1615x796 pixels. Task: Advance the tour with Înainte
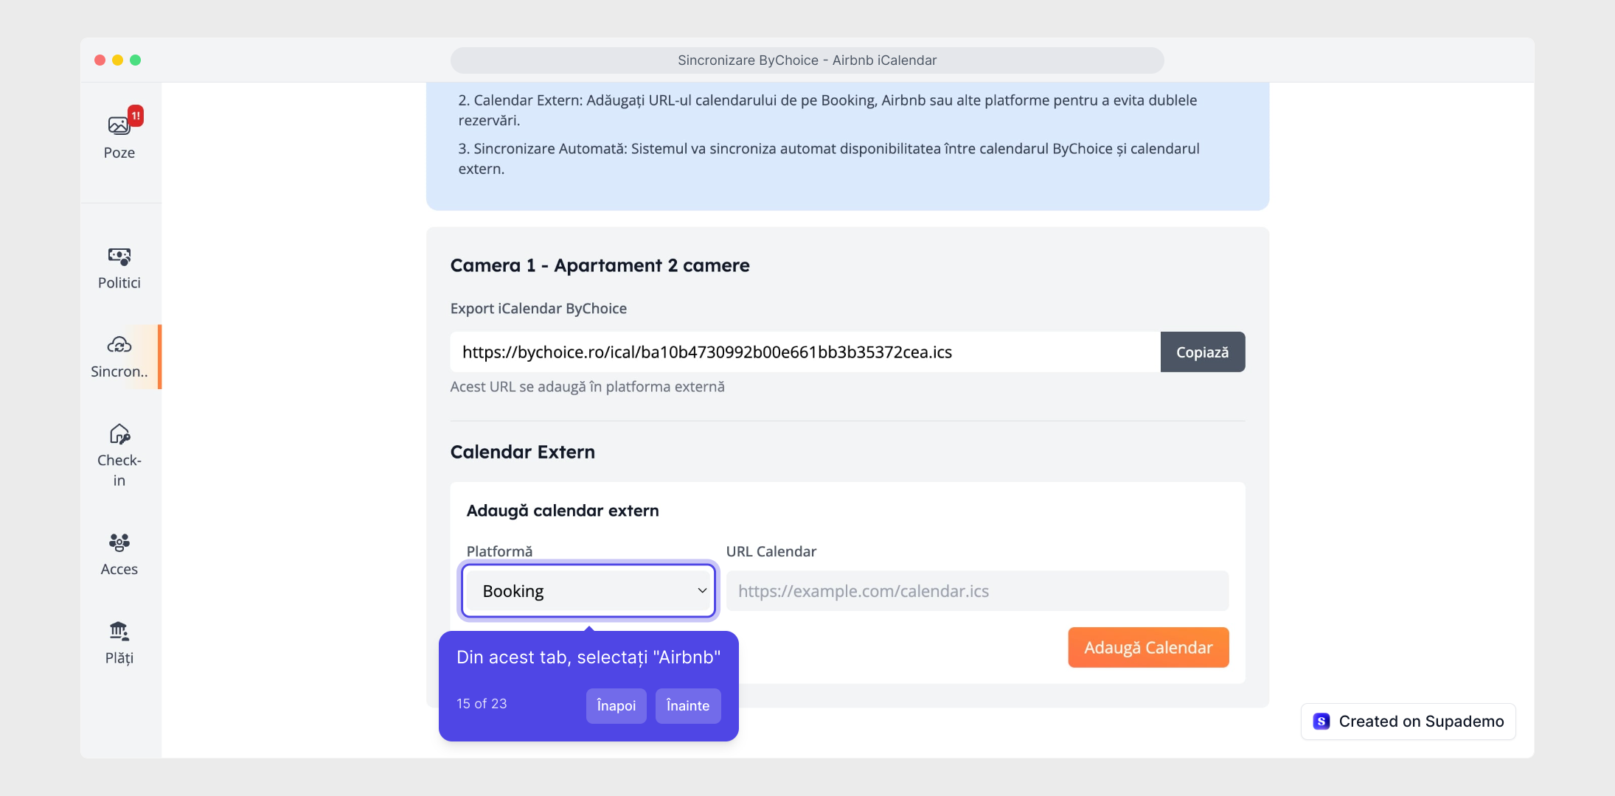click(687, 706)
